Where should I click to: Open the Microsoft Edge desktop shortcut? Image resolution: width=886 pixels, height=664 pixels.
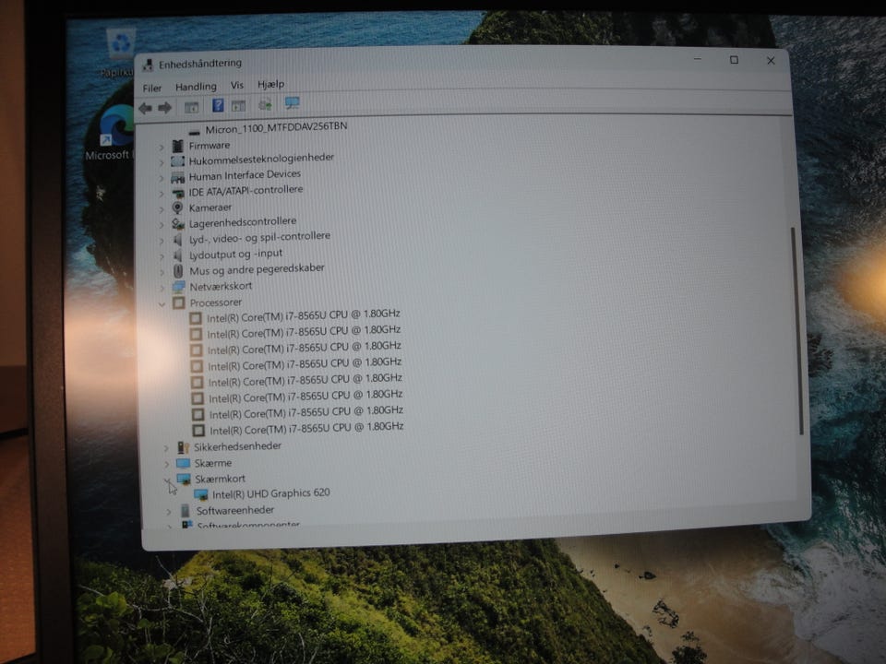116,126
